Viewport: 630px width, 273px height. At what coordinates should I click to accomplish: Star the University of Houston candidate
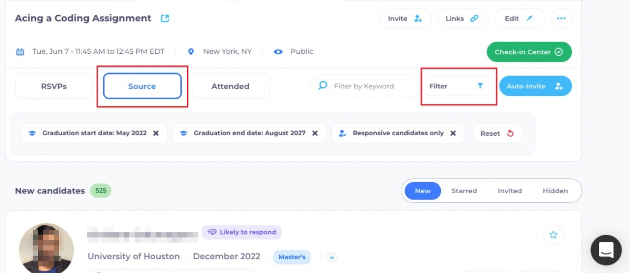coord(553,235)
